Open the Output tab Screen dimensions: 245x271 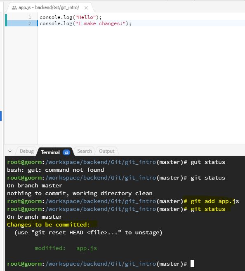(107, 151)
